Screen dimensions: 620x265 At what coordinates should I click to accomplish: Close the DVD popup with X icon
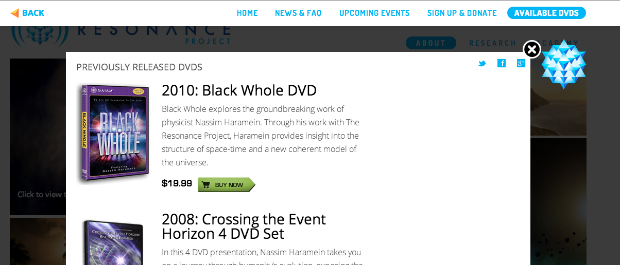(532, 49)
